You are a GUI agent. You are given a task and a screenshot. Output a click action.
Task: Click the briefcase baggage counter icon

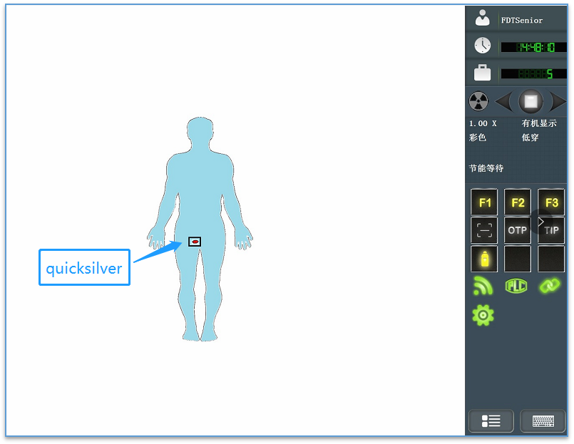pyautogui.click(x=483, y=73)
